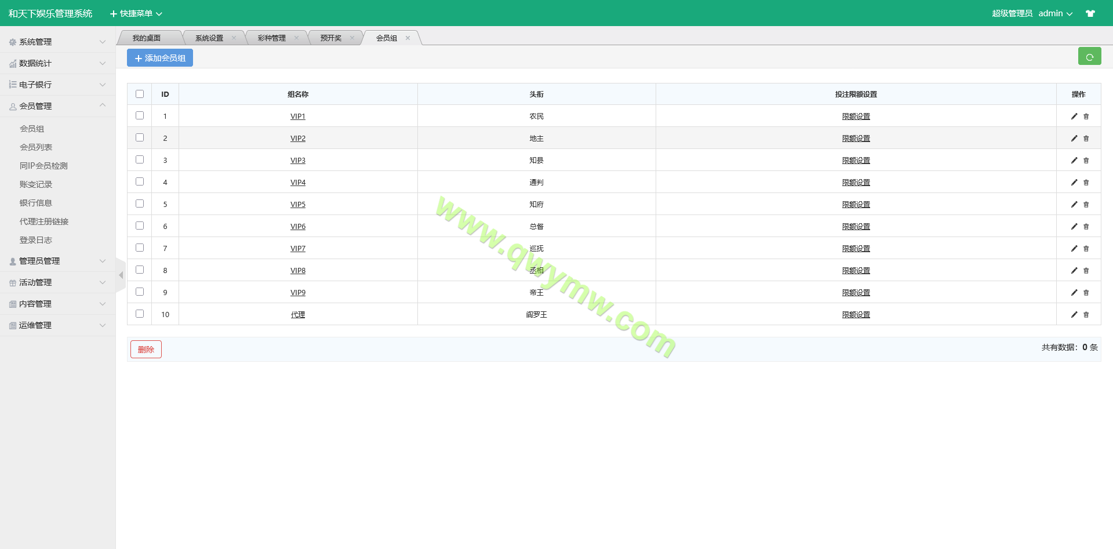Screen dimensions: 1113x549
Task: Open the admin user dropdown
Action: 1055,13
